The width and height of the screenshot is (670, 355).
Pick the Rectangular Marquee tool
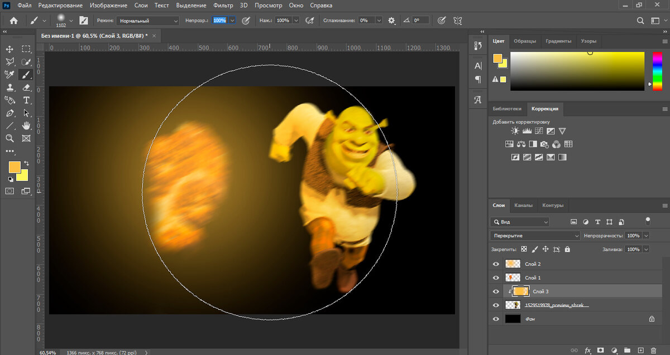click(x=26, y=49)
